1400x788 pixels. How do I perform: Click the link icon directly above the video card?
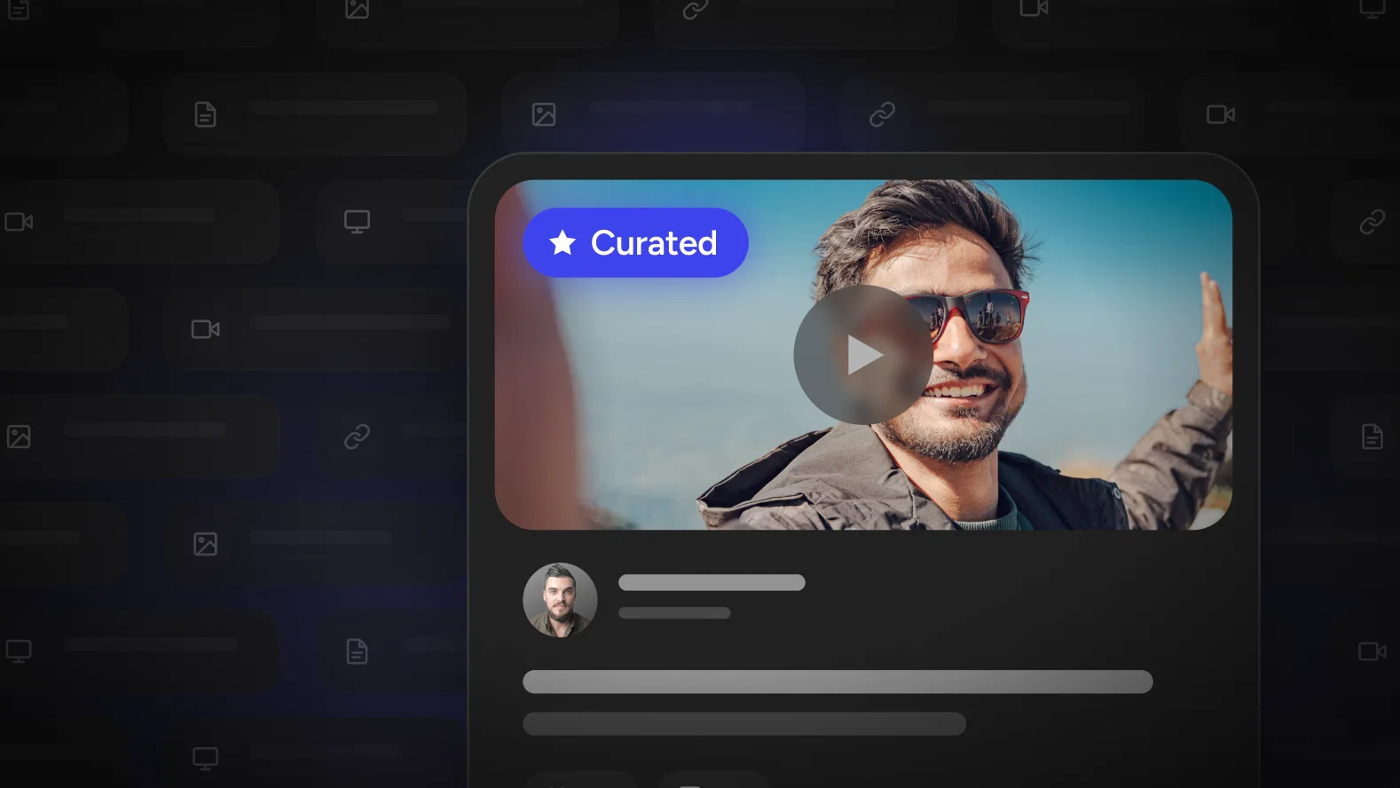click(882, 114)
